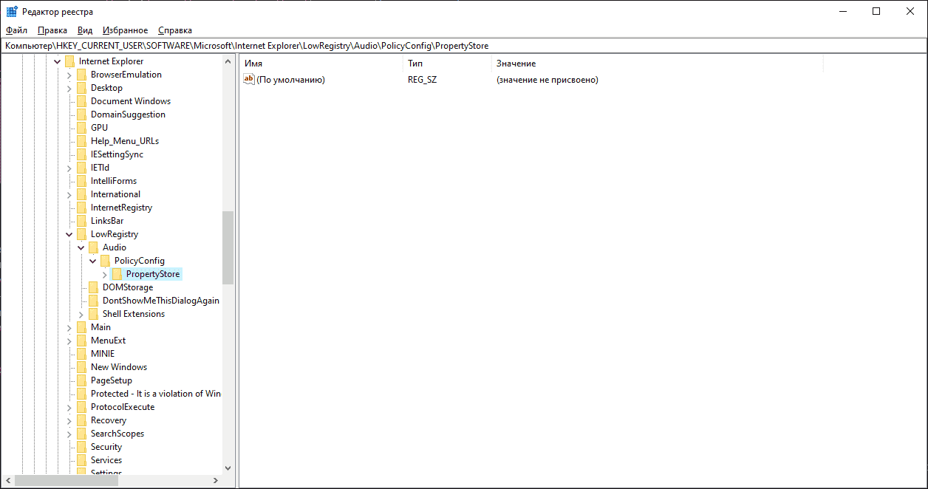Collapse the Audio key
The image size is (928, 489).
81,247
